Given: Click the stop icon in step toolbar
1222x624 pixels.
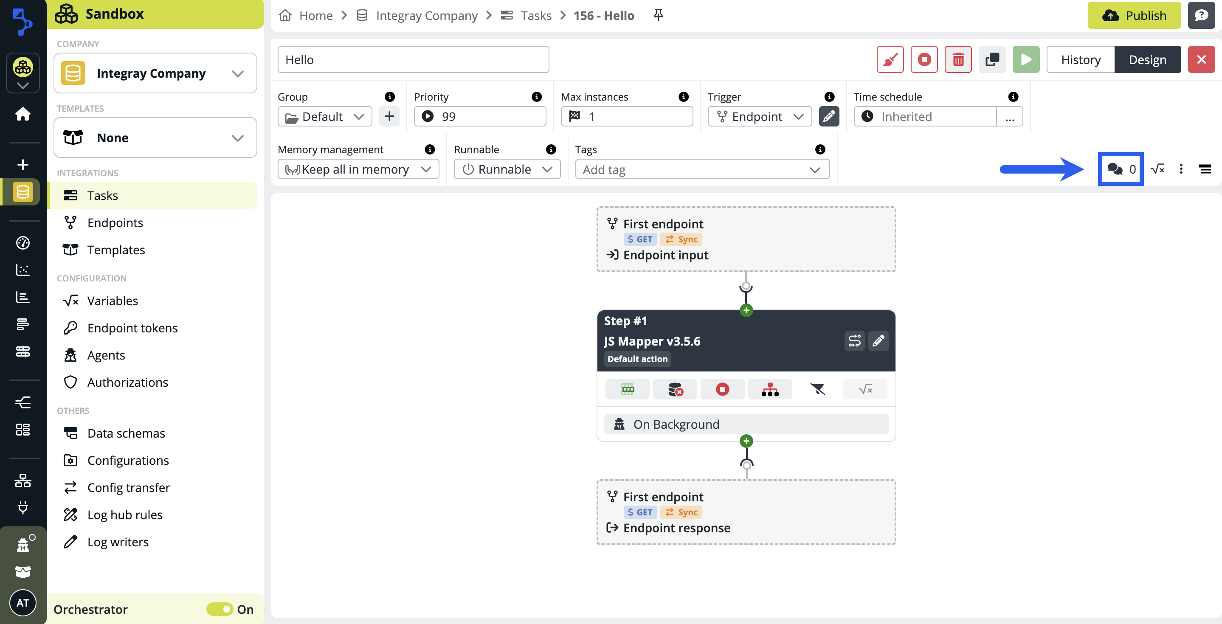Looking at the screenshot, I should point(722,390).
